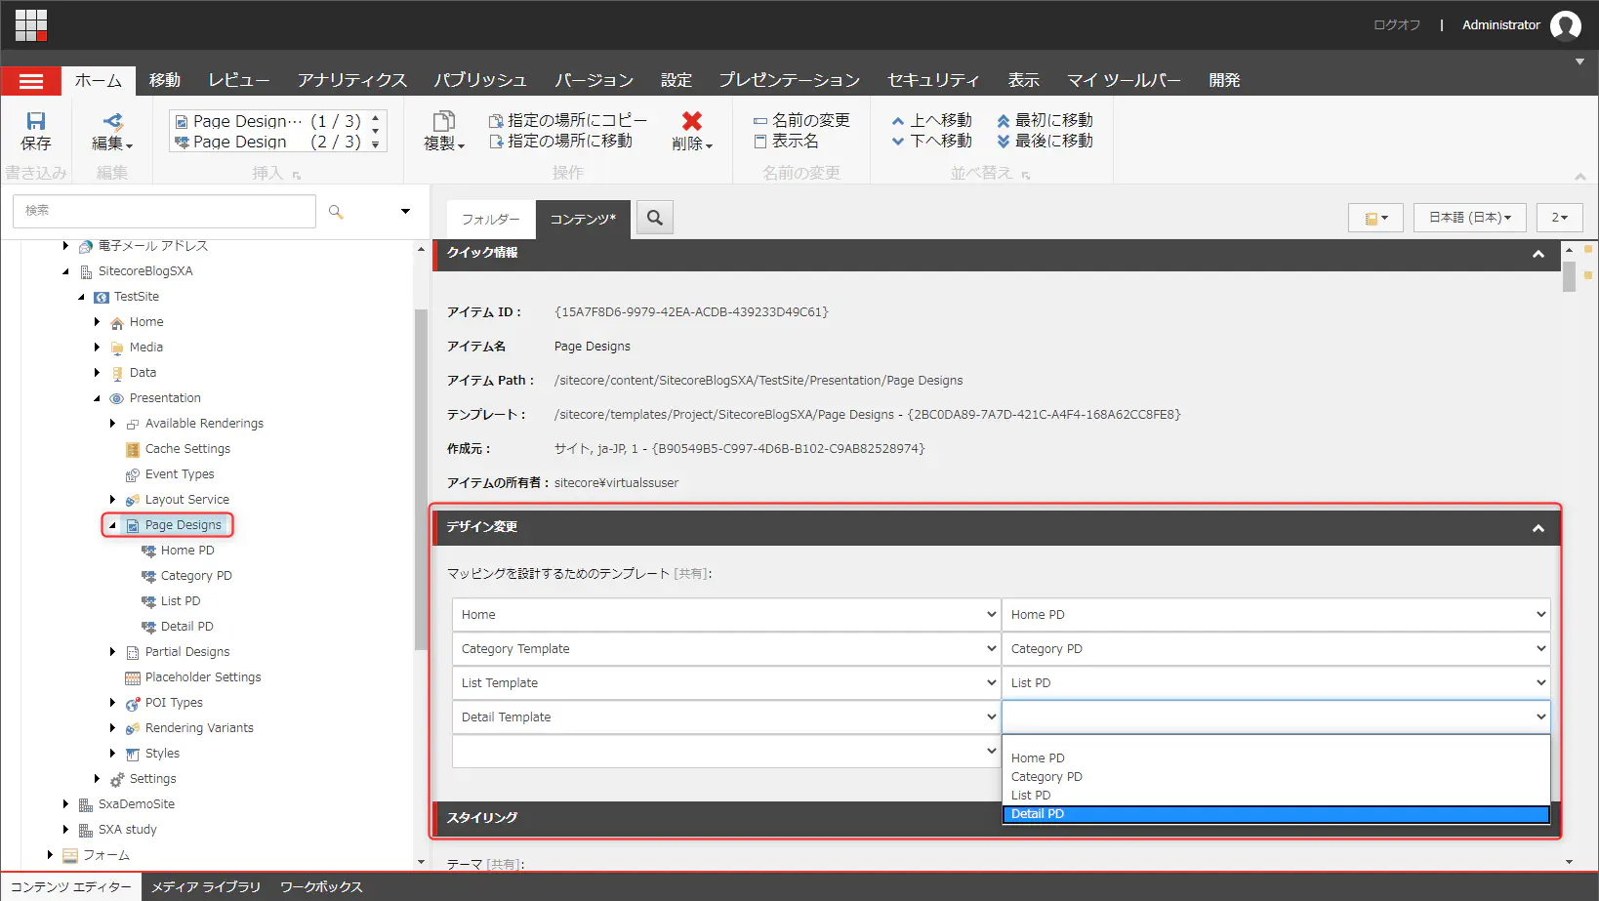Expand the Partial Designs tree node
Screen dimensions: 1599x901
112,652
